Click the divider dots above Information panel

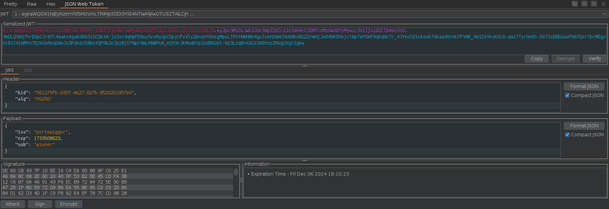coord(304,161)
